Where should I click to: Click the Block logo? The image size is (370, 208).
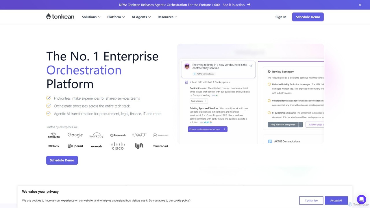coord(54,146)
